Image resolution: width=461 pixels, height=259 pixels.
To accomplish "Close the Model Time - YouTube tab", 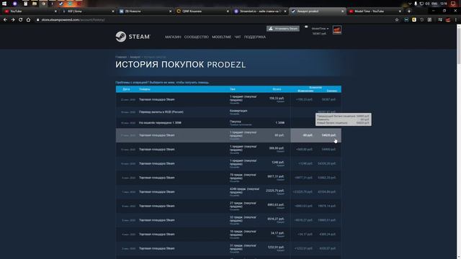I will tap(400, 12).
